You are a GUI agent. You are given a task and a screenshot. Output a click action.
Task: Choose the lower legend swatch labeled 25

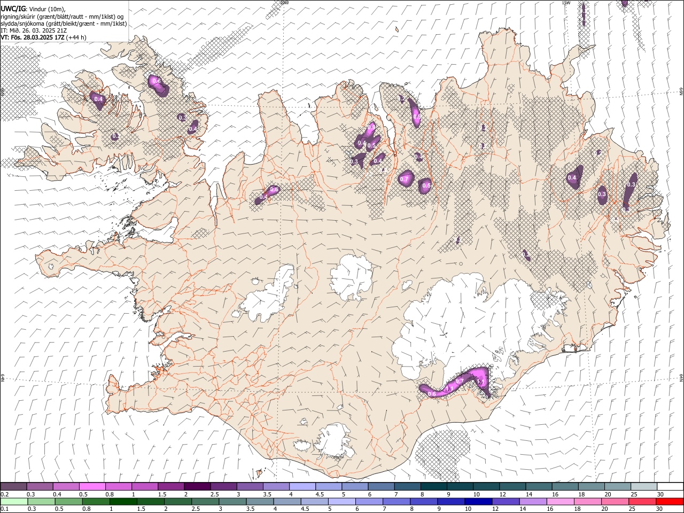click(641, 502)
